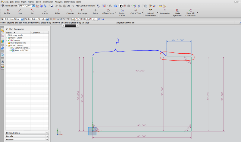
Task: Click the Part Navigator pin icon
Action: (7, 29)
